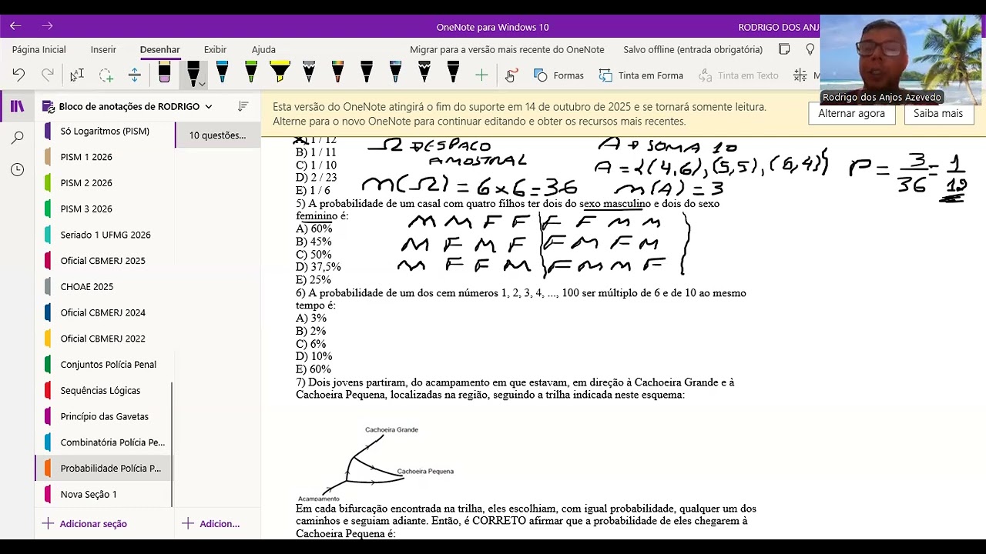Open the Conjuntos Polícia Penal section
This screenshot has height=554, width=986.
click(x=104, y=365)
